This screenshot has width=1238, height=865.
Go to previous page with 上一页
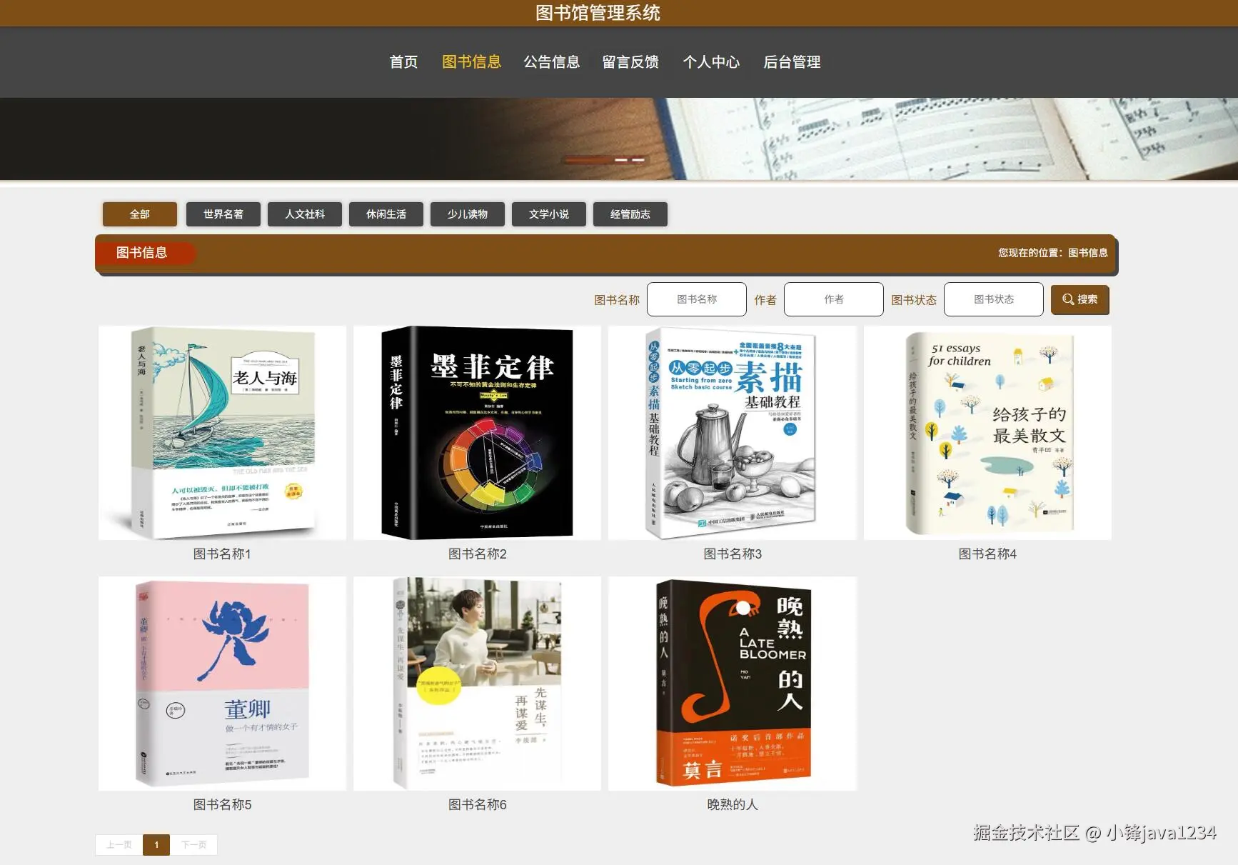pos(119,845)
